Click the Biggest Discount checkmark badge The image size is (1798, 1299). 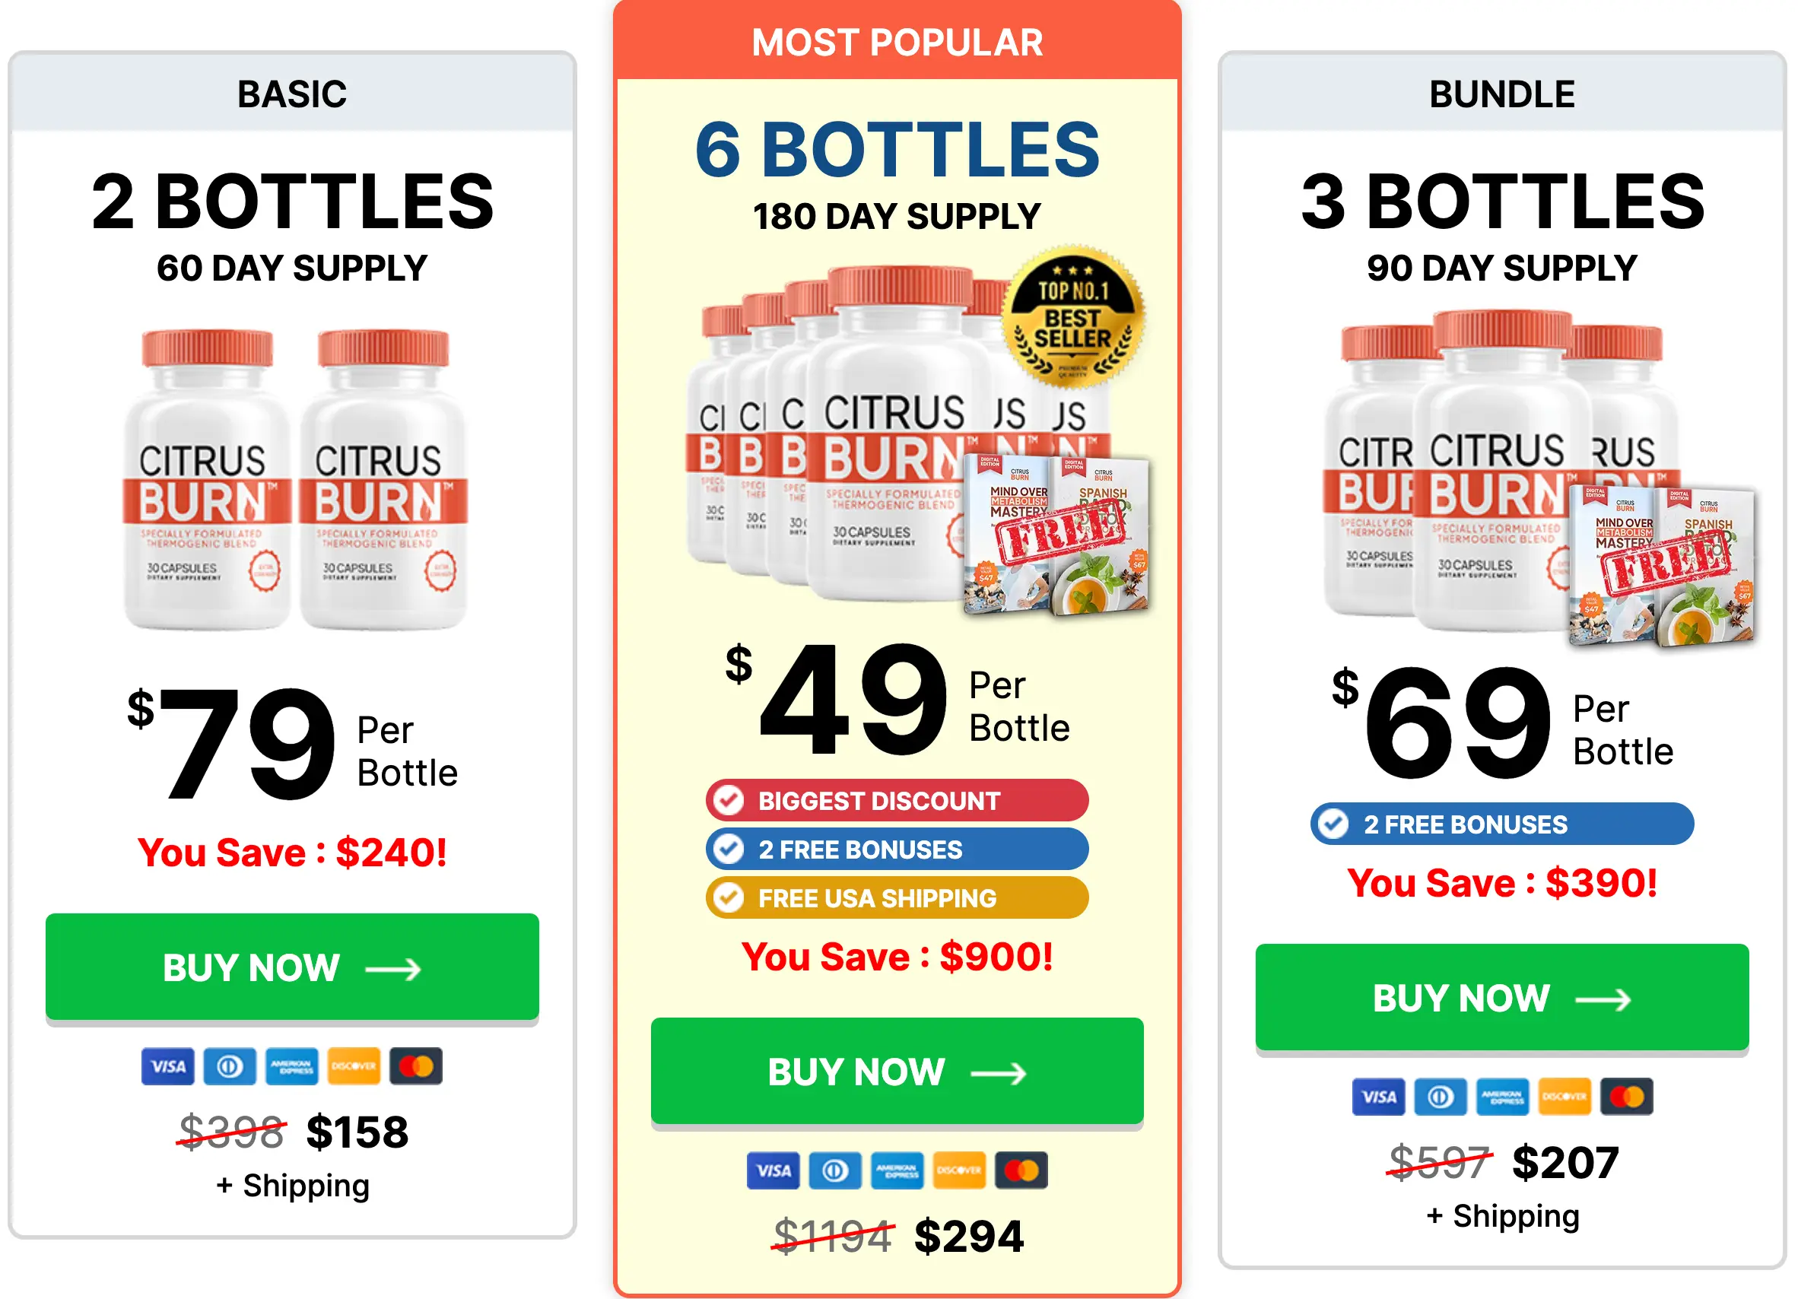728,802
